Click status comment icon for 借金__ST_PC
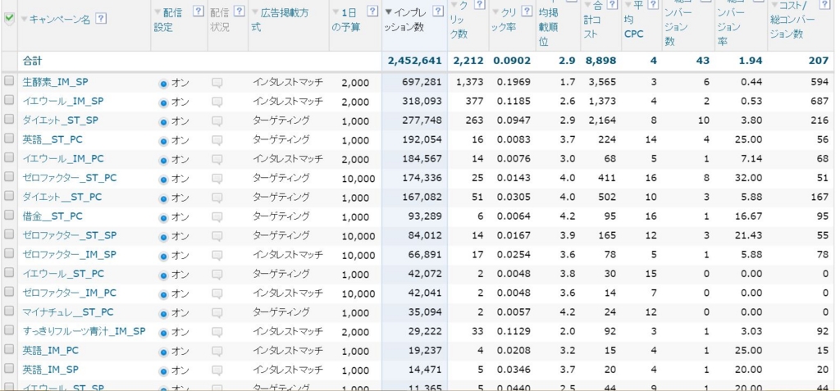The width and height of the screenshot is (840, 391). click(x=217, y=217)
